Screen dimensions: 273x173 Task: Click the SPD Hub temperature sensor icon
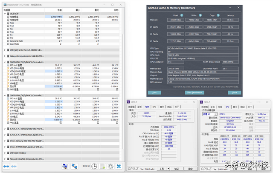tap(7, 64)
